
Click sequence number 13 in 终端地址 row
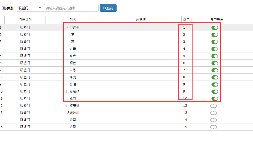[185, 113]
